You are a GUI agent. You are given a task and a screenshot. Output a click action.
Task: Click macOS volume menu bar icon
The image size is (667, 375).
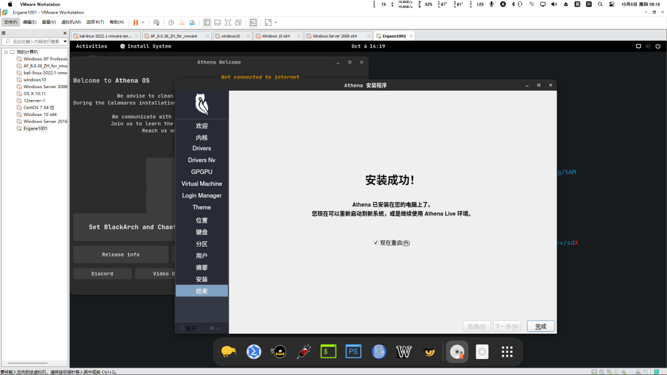pyautogui.click(x=554, y=4)
